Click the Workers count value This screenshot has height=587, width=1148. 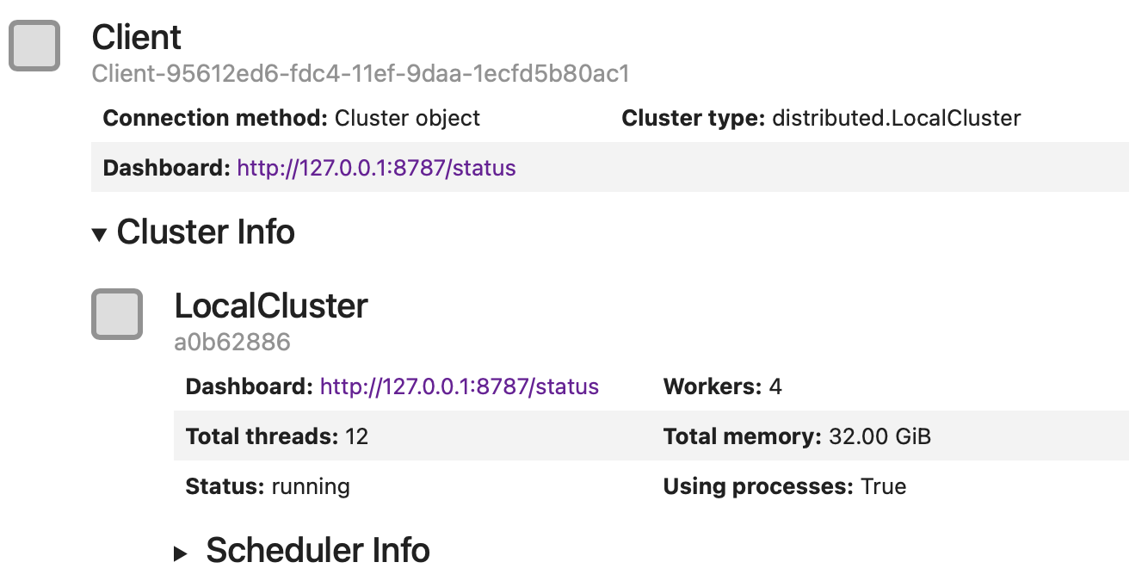tap(774, 386)
